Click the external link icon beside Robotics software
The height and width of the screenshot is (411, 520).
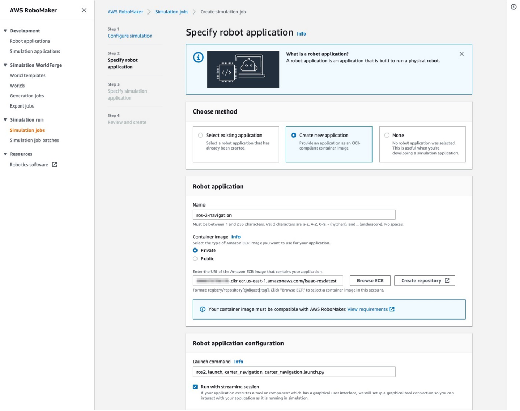[x=54, y=165]
